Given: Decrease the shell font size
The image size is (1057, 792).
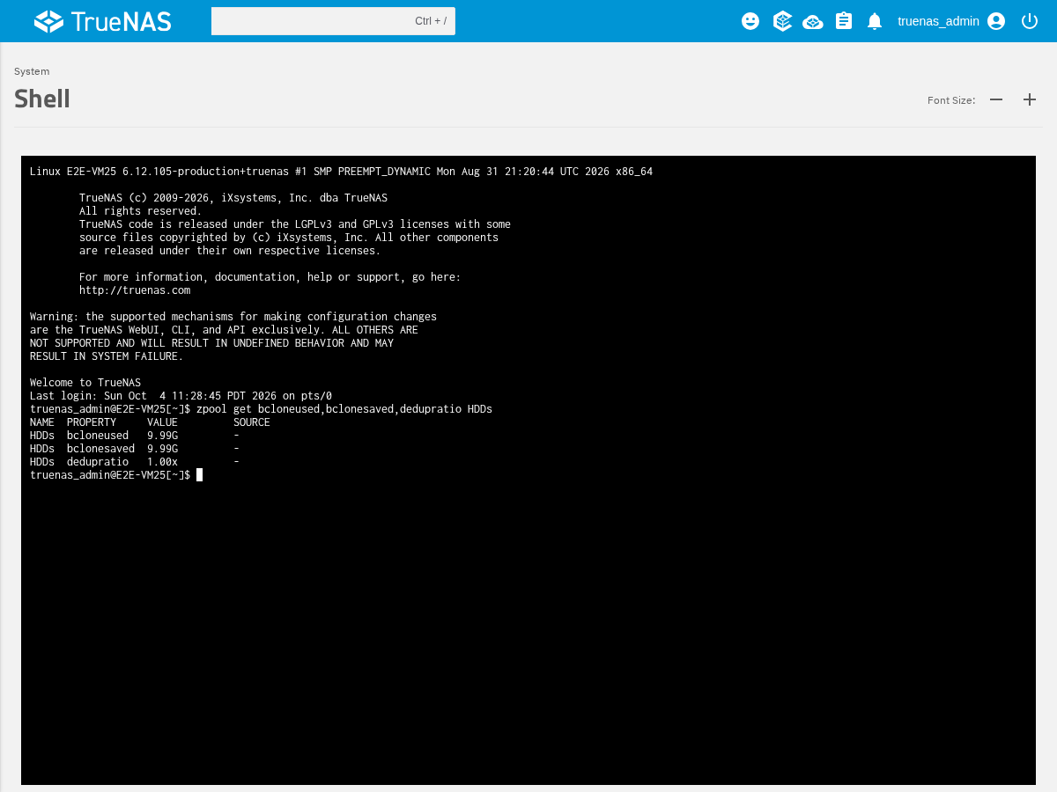Looking at the screenshot, I should (996, 99).
